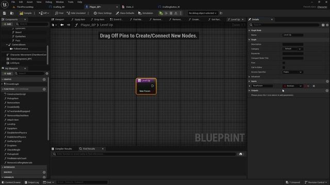Click the Unreal Engine logo icon

coord(5,4)
